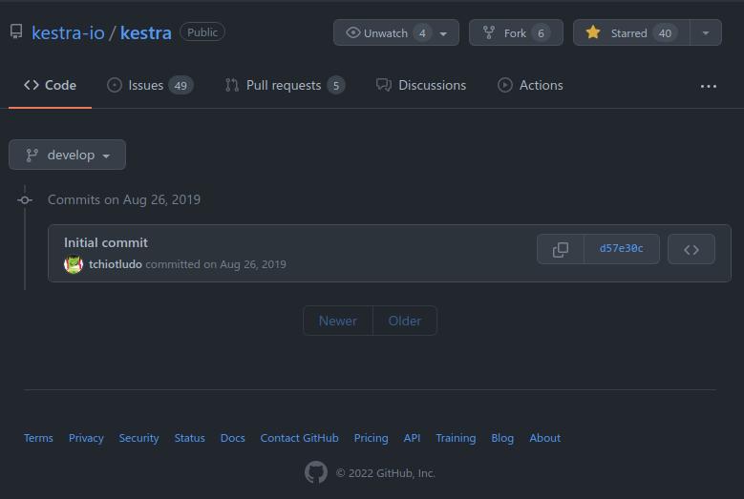Open the Training footer link
This screenshot has width=744, height=499.
[456, 438]
